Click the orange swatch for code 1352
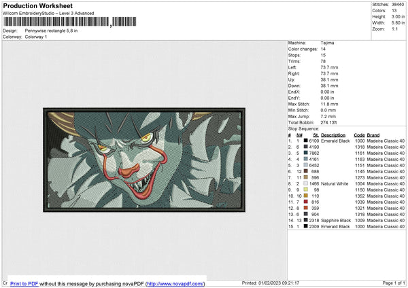Viewport: 408px width, 288px height. click(x=306, y=196)
